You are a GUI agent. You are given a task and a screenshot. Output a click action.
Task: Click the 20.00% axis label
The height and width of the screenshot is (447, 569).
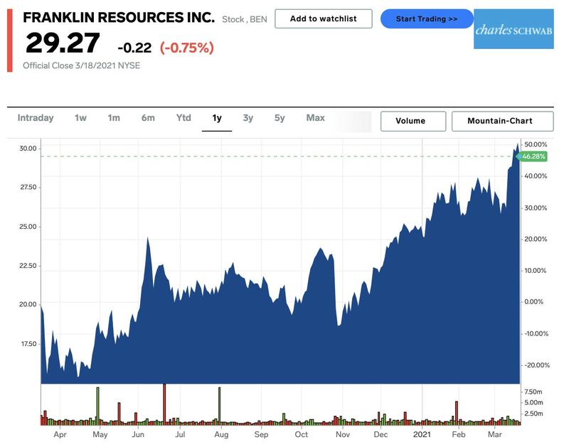[x=536, y=239]
